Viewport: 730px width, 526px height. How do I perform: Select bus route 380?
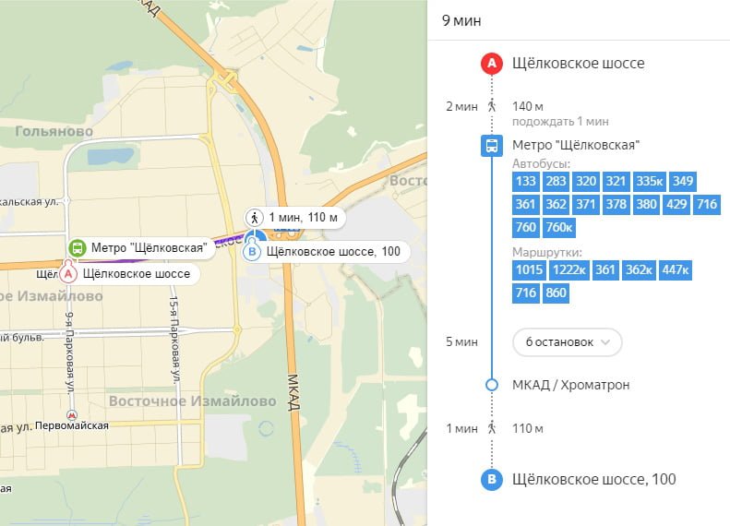click(x=646, y=204)
